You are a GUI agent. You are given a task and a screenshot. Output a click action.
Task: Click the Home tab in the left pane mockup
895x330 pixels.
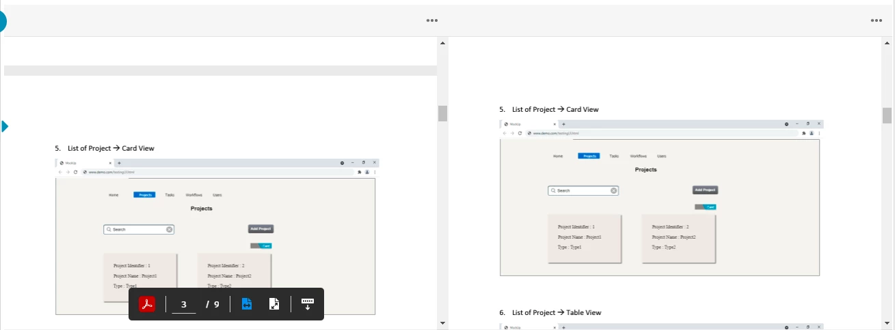coord(113,195)
